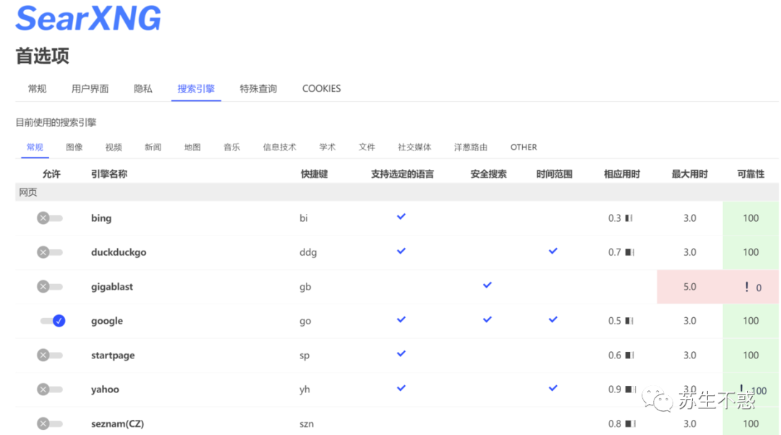Click startpage's response time bar indicator
The image size is (781, 435).
630,356
